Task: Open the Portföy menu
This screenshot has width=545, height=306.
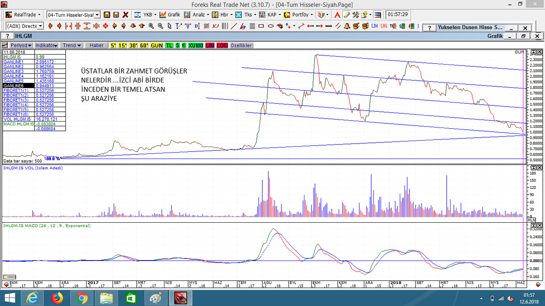Action: 299,15
